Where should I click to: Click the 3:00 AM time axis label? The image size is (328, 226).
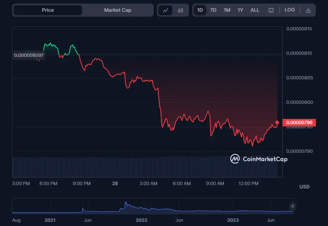point(148,184)
